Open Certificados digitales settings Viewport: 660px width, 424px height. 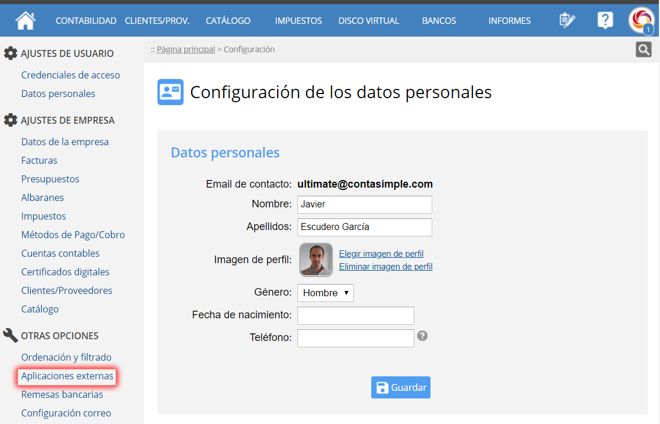[x=65, y=272]
